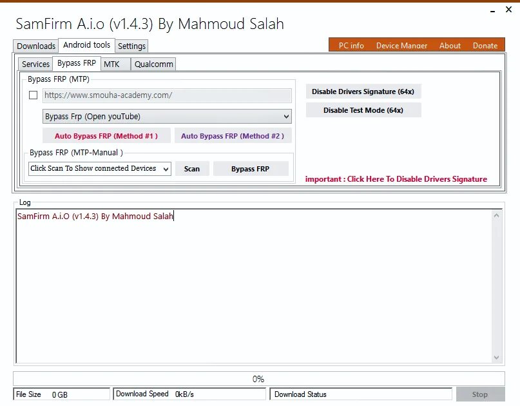Click the File Size 0 GB field

(61, 394)
